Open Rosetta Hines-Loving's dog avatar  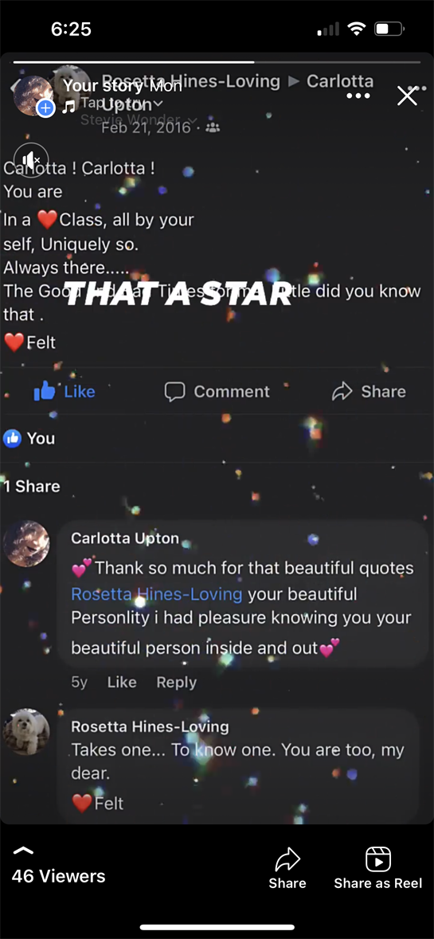pyautogui.click(x=26, y=732)
